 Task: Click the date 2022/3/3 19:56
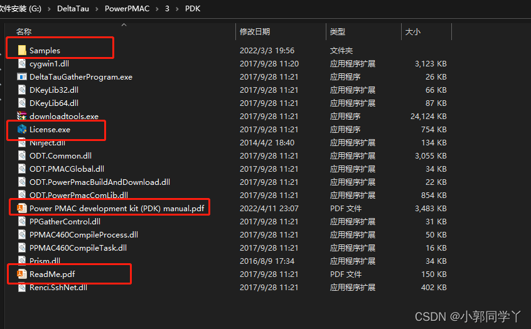(x=267, y=50)
